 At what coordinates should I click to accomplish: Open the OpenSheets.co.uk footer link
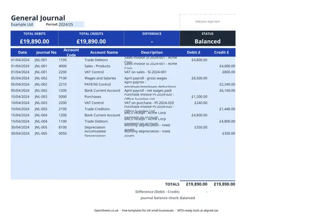106,211
